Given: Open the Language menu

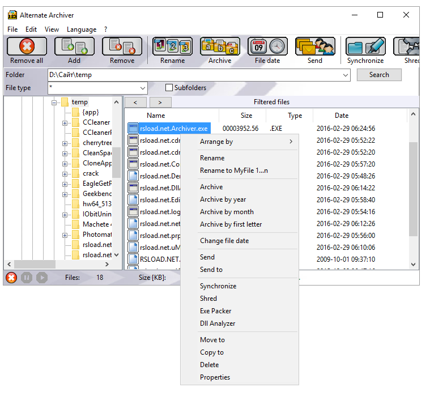Looking at the screenshot, I should pos(82,29).
